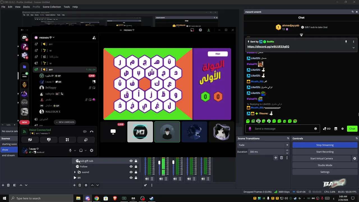Image resolution: width=359 pixels, height=202 pixels.
Task: Open Discord invite members icon
Action: click(x=94, y=38)
